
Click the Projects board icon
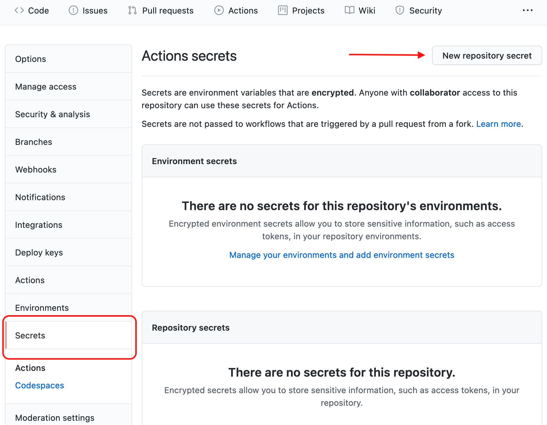pos(283,11)
